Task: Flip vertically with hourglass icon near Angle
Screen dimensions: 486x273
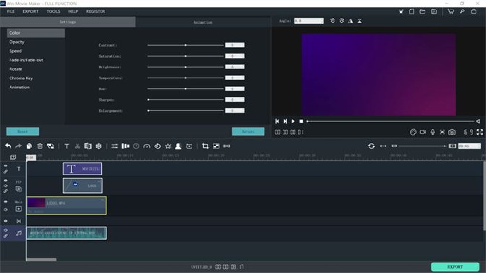Action: [360, 21]
